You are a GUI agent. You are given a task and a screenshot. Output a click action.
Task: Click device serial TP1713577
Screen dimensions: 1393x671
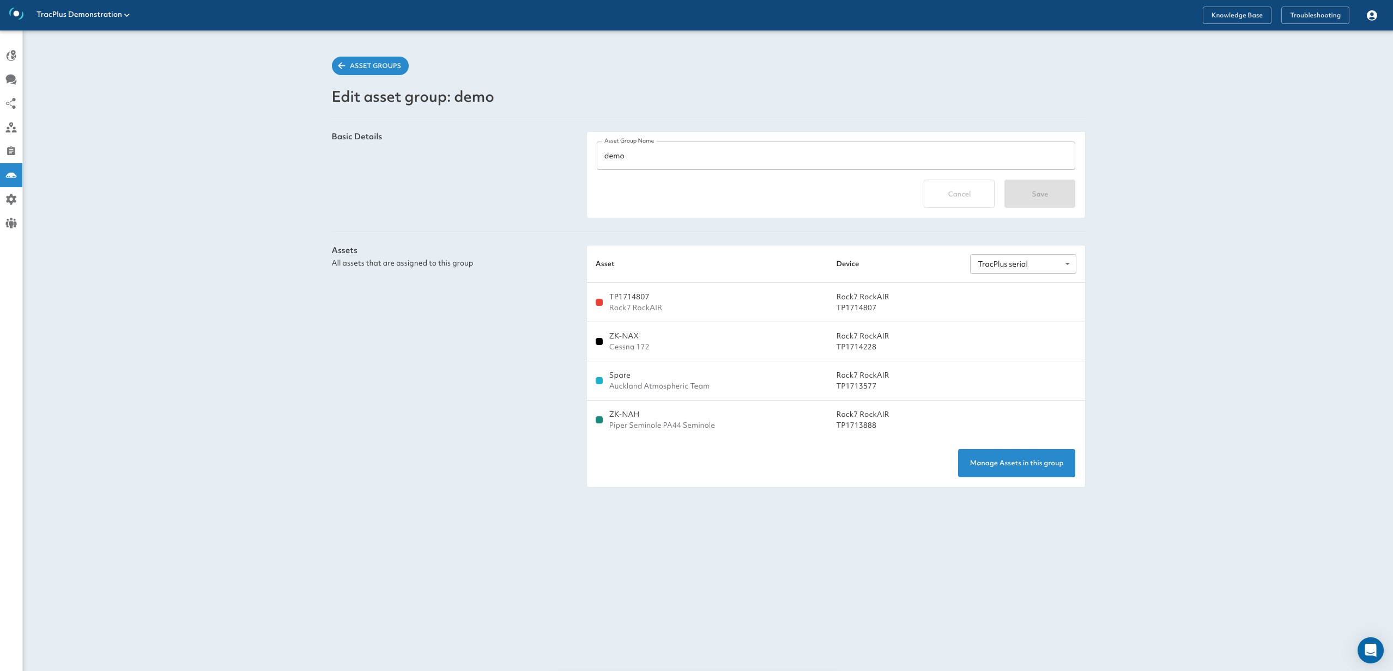(856, 386)
